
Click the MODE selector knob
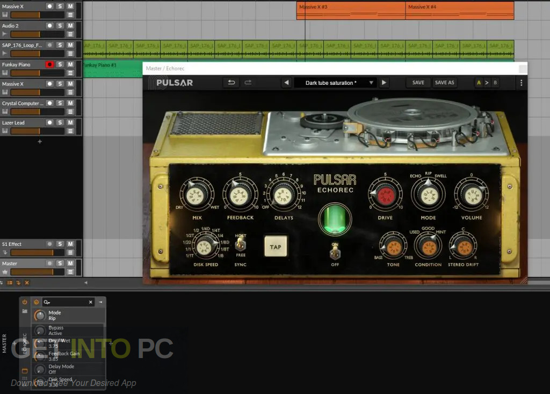pyautogui.click(x=428, y=195)
